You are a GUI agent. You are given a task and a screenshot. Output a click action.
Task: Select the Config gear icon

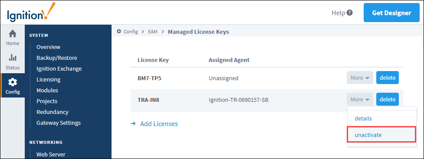[13, 82]
